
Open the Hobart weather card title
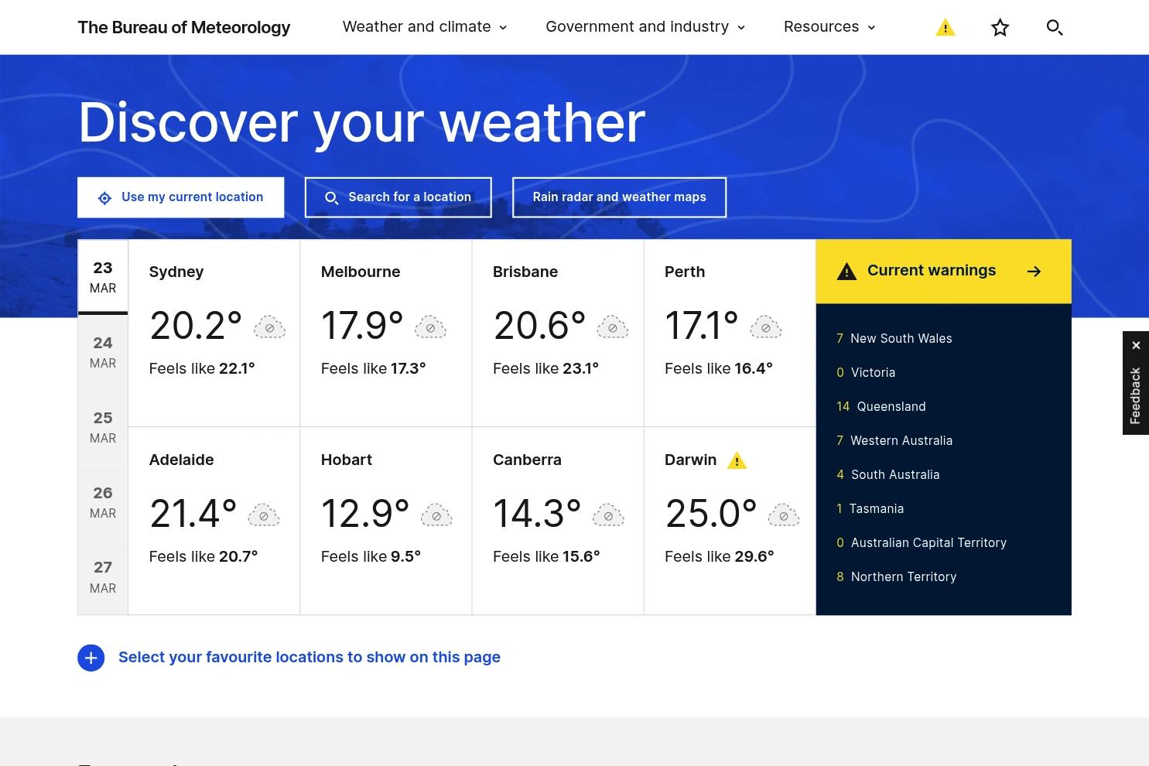coord(347,460)
